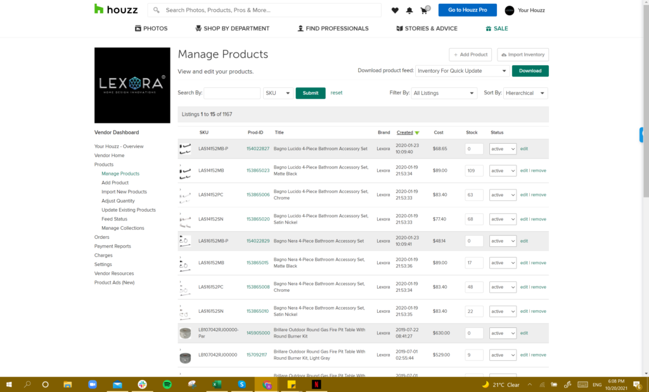Click edit for LAS16152PC row

(x=524, y=287)
